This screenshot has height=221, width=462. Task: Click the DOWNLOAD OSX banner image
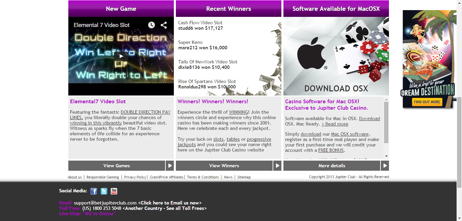click(336, 56)
